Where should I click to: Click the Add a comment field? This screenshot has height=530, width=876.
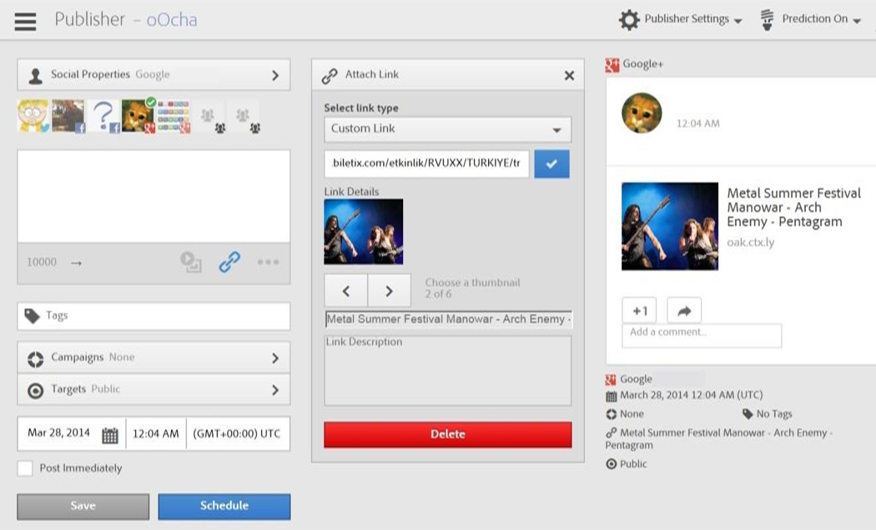click(702, 335)
